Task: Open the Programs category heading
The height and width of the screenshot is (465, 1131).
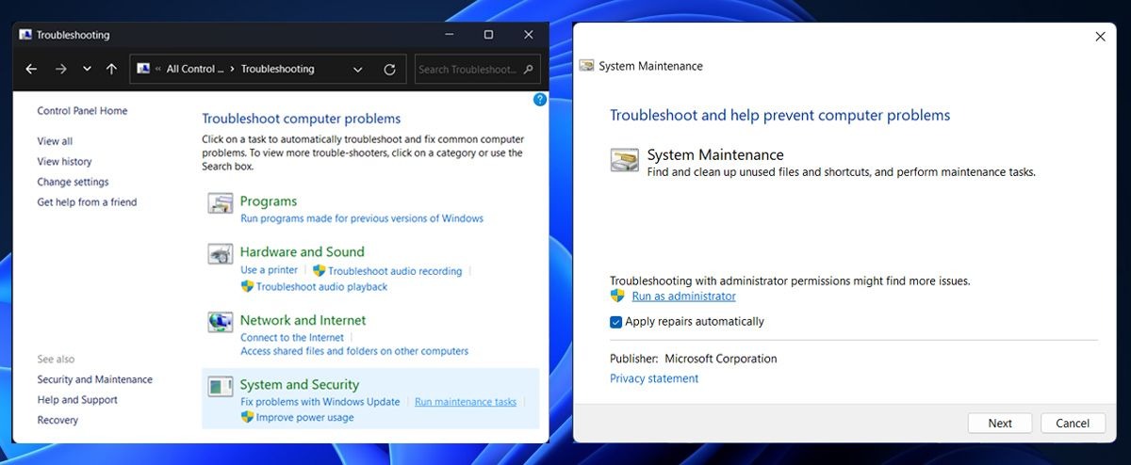Action: click(x=269, y=201)
